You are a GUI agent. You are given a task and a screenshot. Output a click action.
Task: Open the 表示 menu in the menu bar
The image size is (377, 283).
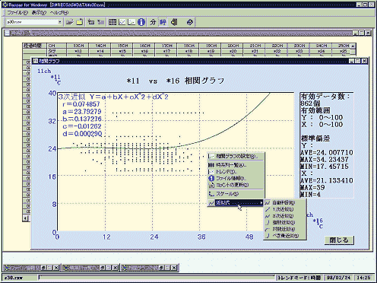[39, 12]
